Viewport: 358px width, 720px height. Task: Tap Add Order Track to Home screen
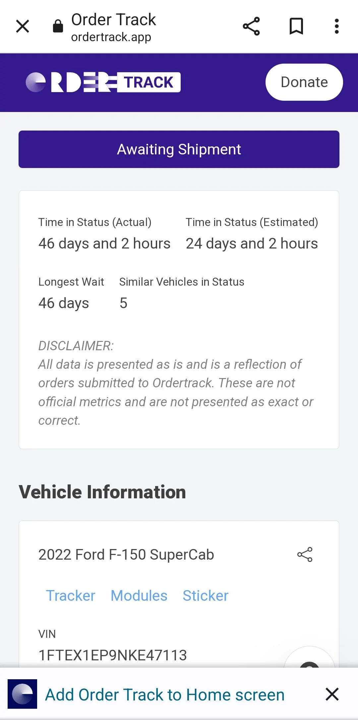tap(165, 694)
